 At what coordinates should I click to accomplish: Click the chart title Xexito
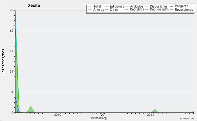(34, 6)
